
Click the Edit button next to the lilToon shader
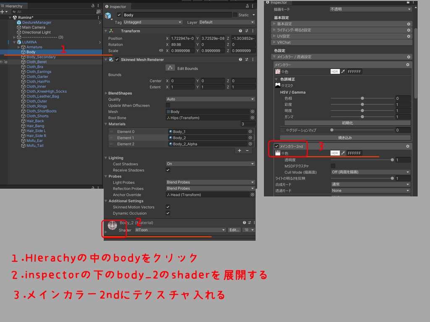[234, 229]
